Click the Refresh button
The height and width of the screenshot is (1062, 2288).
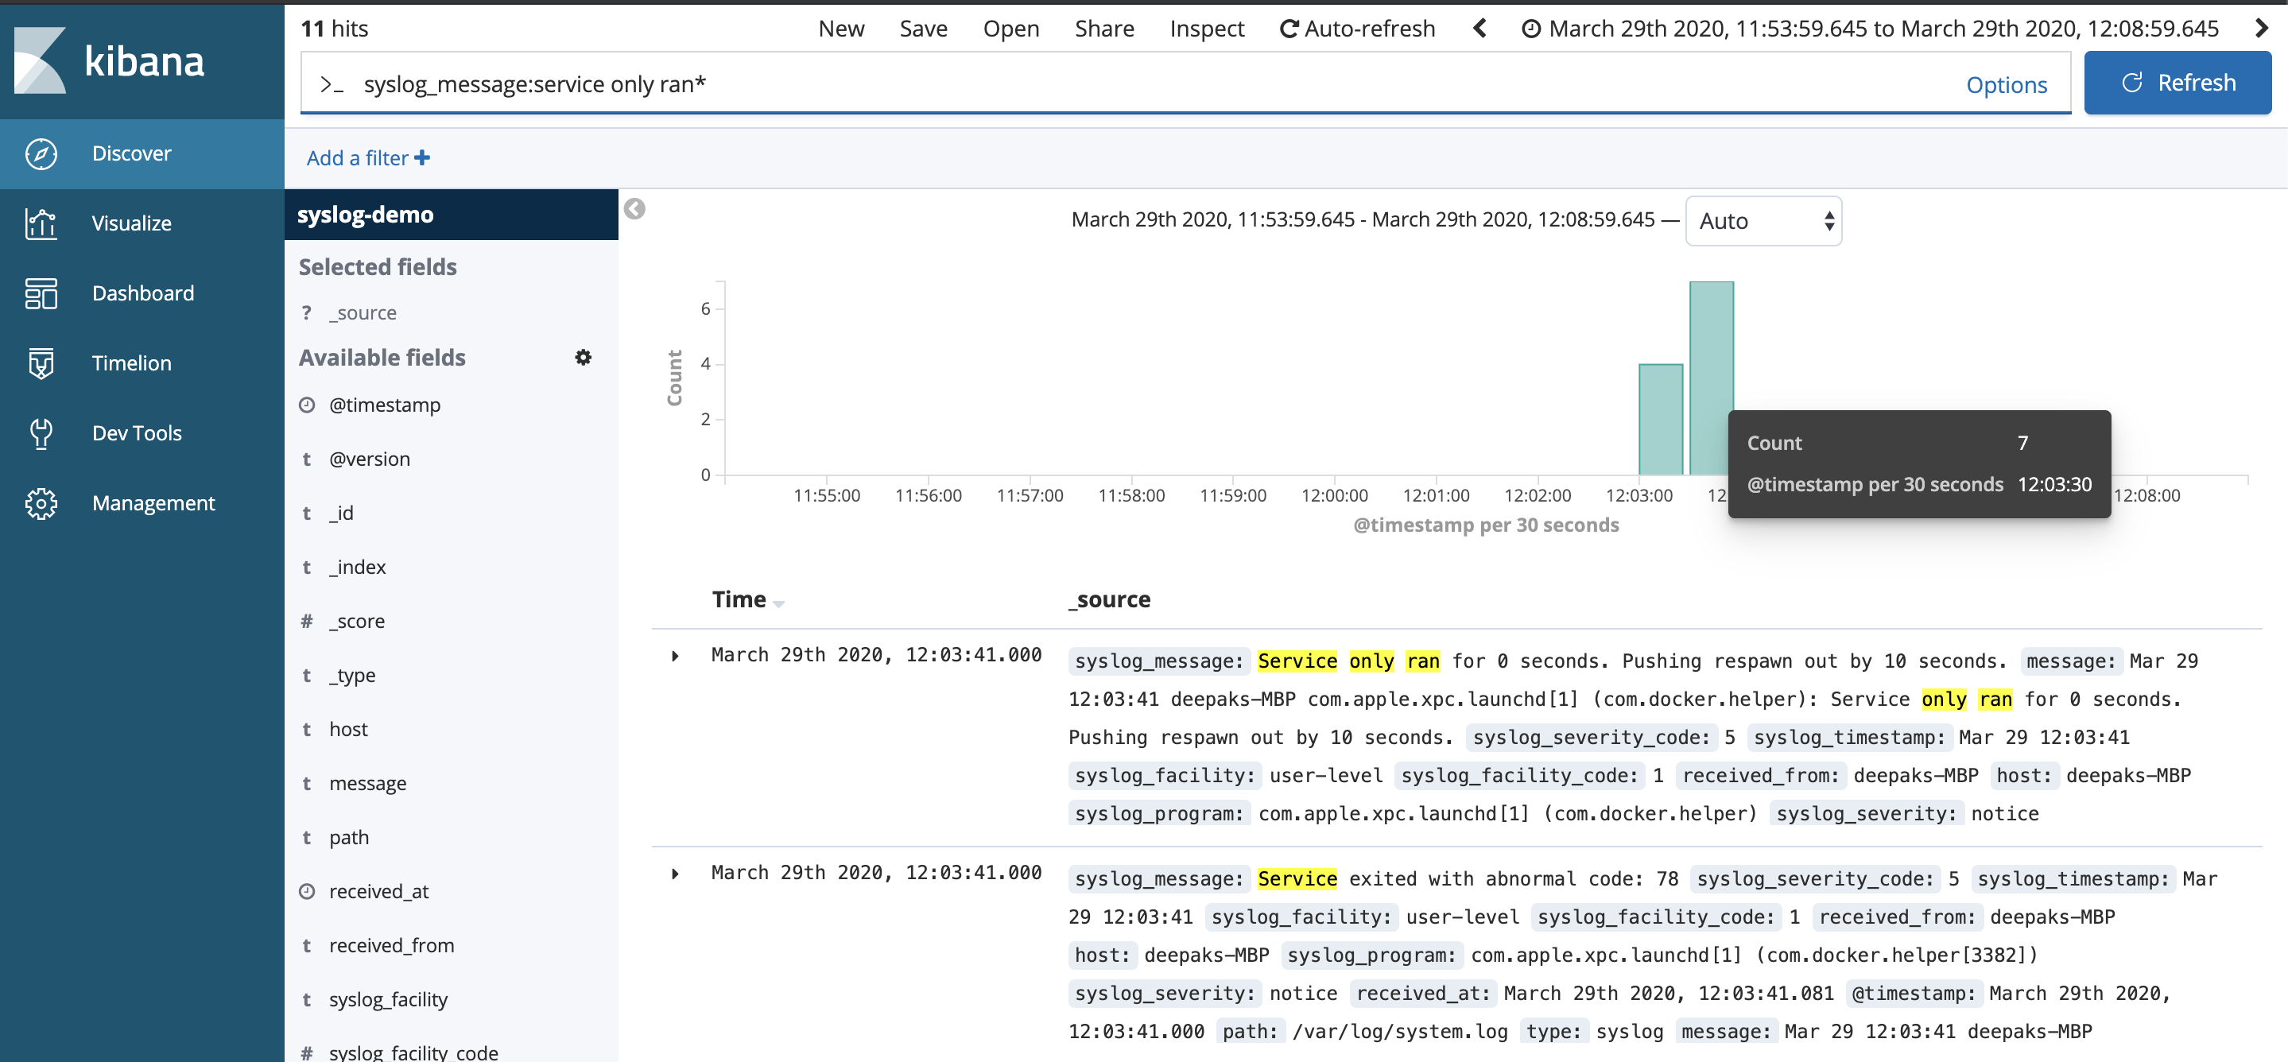[2177, 82]
